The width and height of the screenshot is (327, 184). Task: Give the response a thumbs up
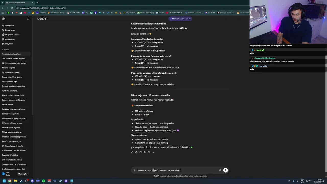[136, 152]
